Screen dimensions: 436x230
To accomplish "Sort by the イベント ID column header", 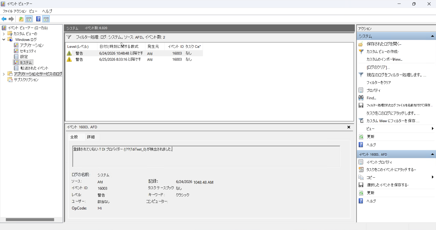I will [174, 47].
